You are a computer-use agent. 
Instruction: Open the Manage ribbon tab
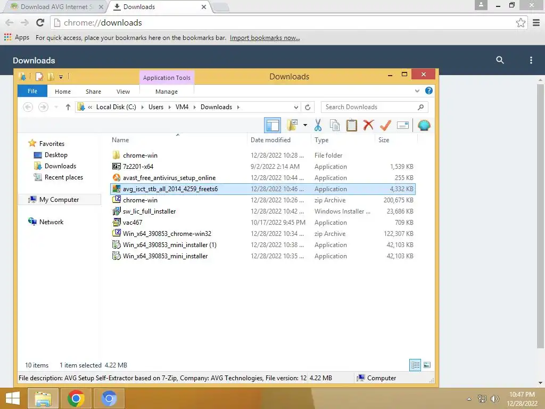[167, 92]
